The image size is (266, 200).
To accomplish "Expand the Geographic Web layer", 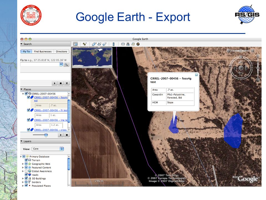I will point(23,164).
